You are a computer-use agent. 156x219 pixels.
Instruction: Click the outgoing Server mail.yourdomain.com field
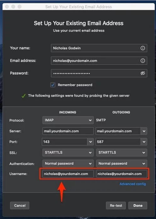click(x=118, y=131)
